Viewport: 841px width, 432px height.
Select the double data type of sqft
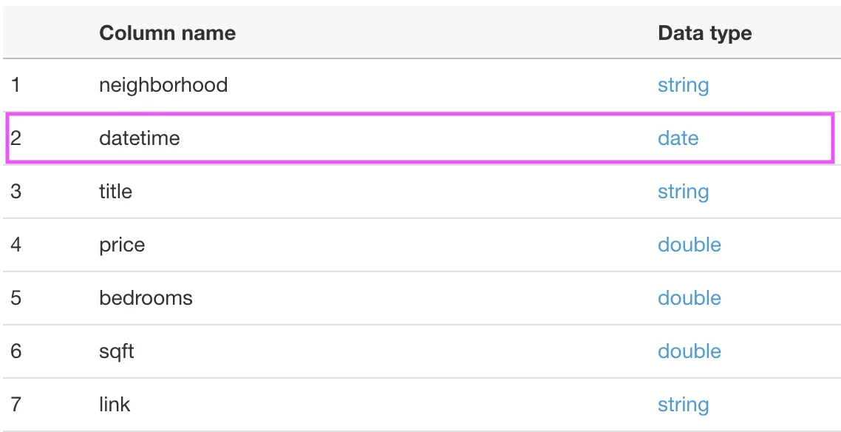[690, 351]
